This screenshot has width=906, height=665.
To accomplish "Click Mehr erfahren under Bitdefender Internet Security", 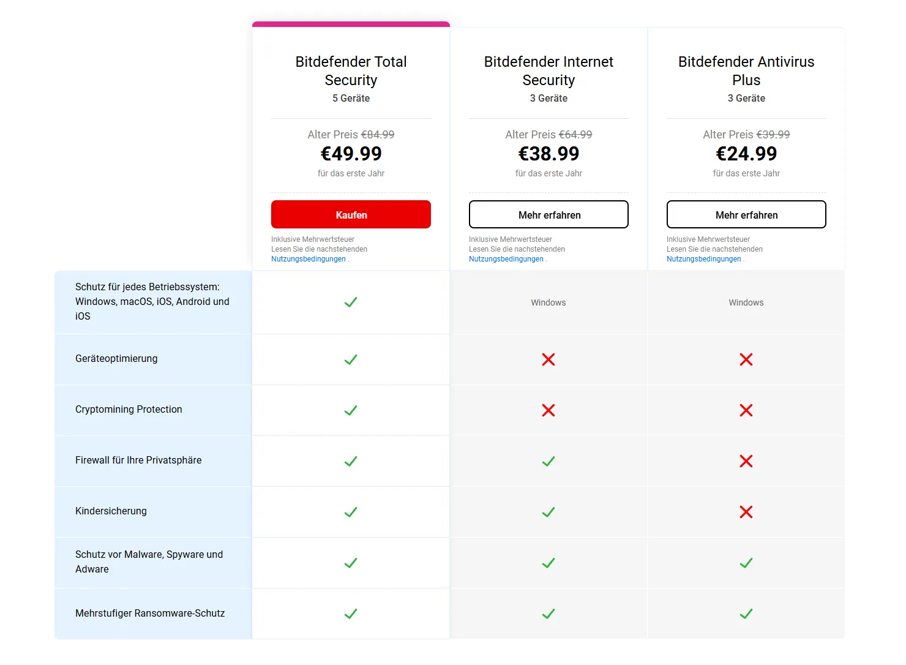I will tap(548, 214).
